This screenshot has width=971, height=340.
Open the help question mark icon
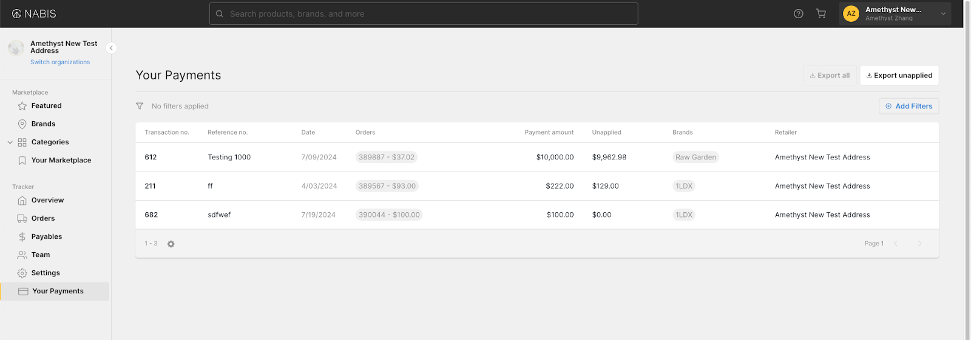pos(798,14)
